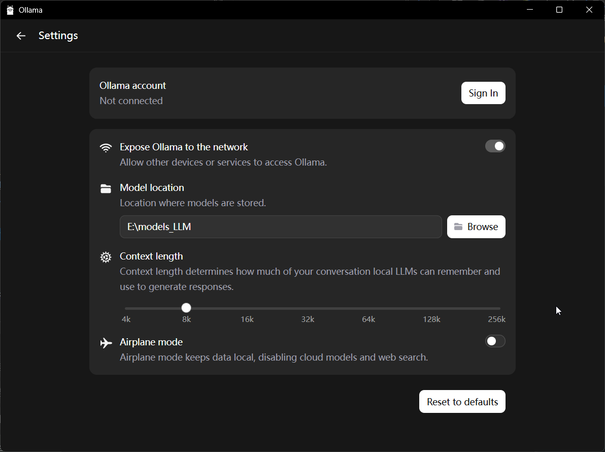
Task: Click the E:\models_LLM path field
Action: [x=281, y=227]
